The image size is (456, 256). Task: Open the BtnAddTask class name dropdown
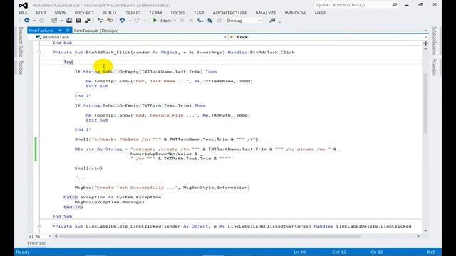[x=225, y=37]
